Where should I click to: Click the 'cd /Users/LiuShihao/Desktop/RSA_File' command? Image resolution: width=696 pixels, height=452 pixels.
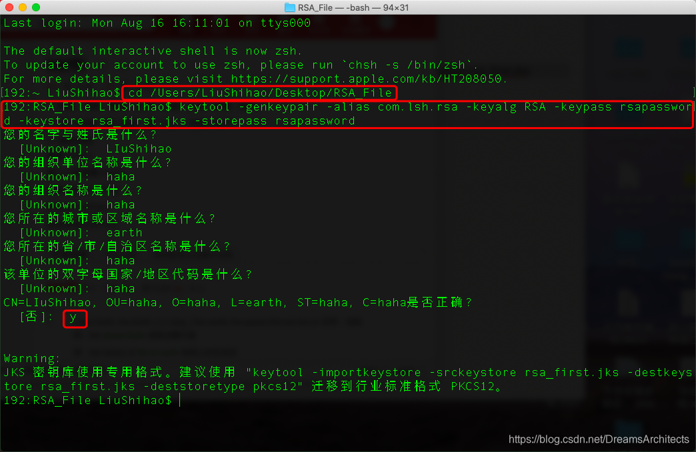[x=260, y=93]
